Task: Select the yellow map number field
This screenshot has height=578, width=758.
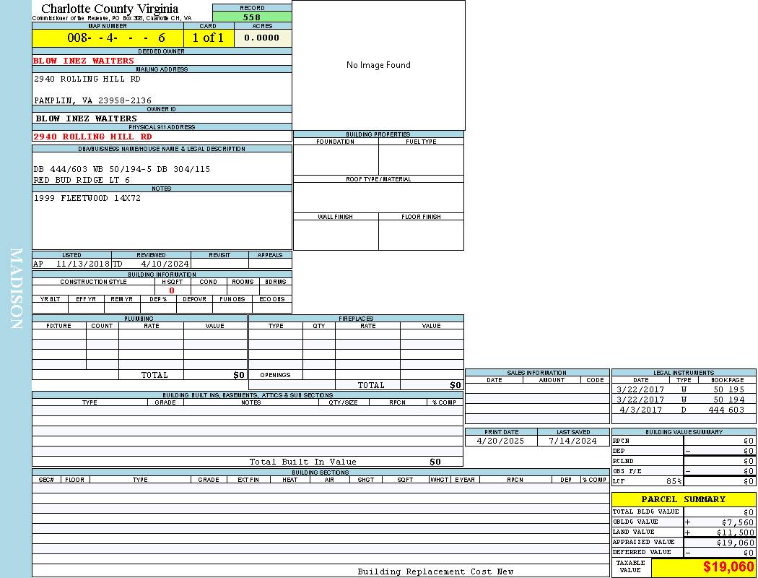Action: 108,38
